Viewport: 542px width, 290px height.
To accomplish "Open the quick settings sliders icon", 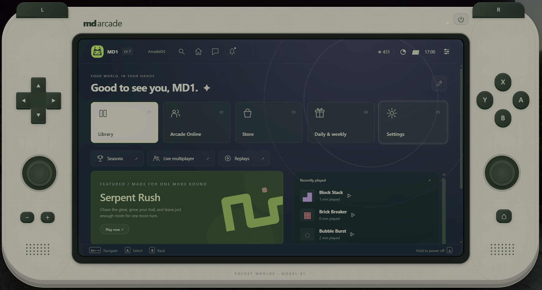I will coord(447,52).
